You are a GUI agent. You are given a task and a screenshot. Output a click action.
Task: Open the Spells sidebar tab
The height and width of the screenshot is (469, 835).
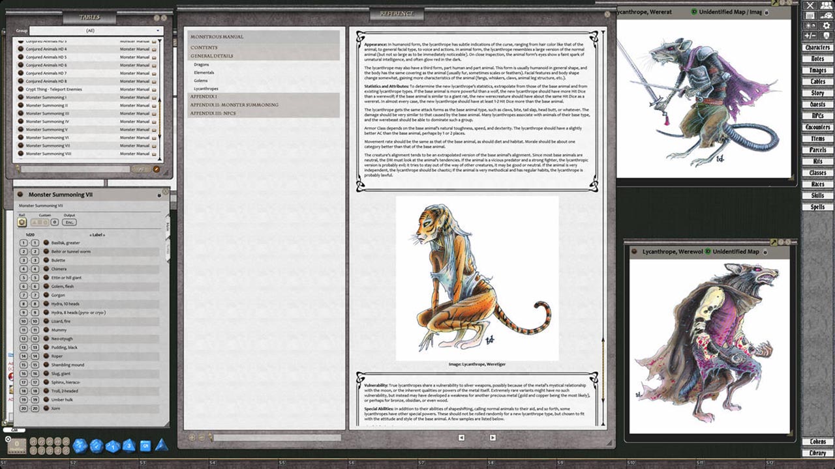[x=817, y=207]
